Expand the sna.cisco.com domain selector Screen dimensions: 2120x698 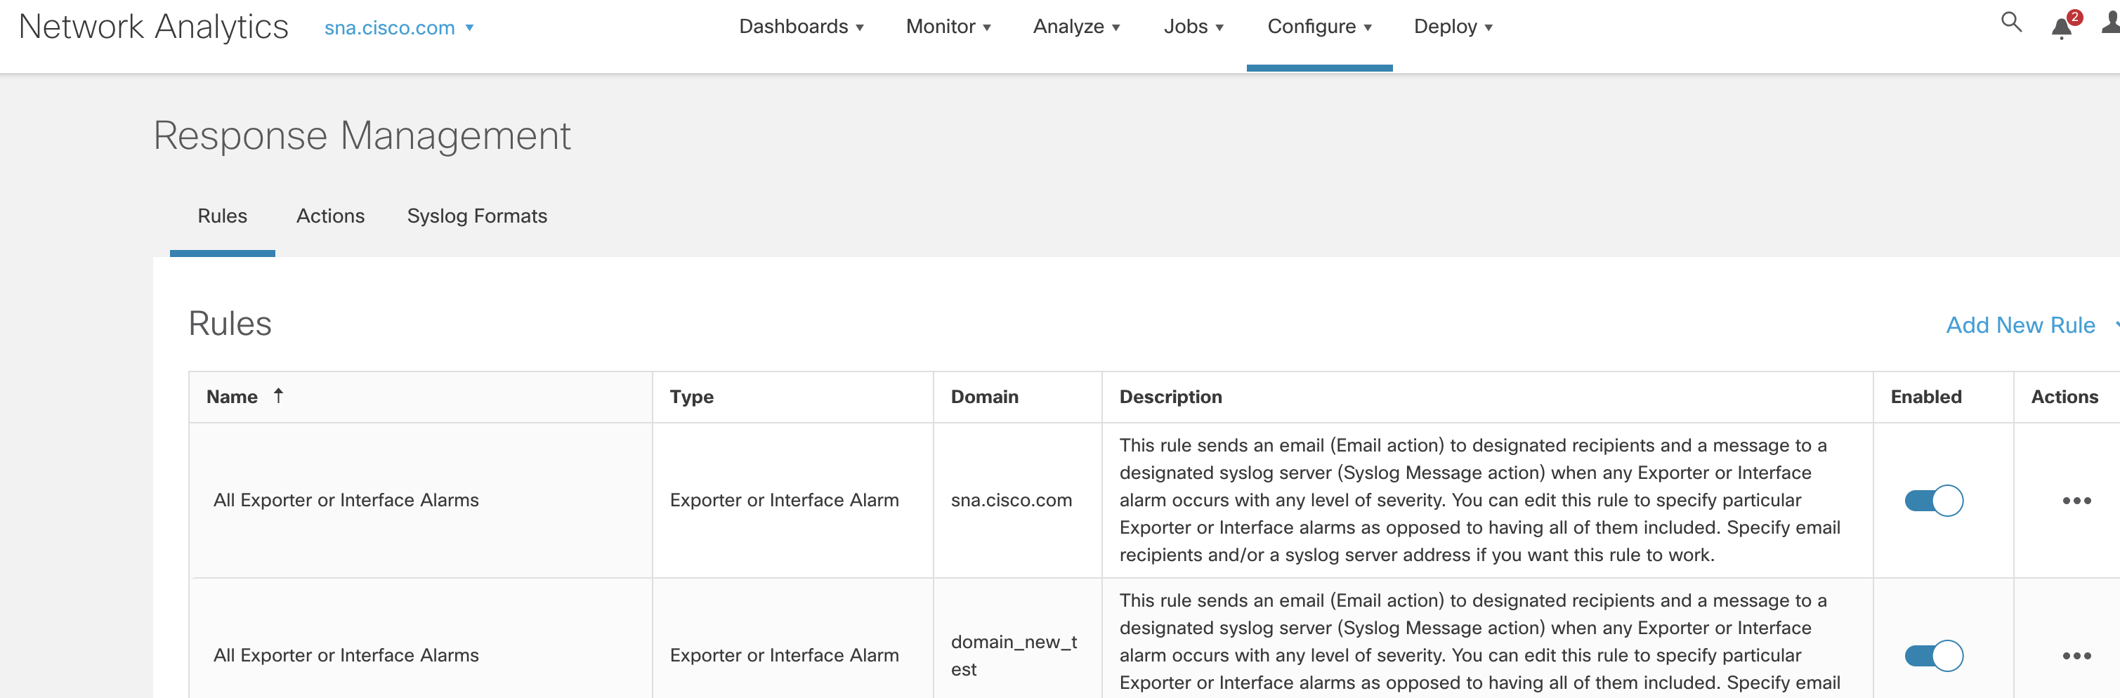tap(398, 28)
